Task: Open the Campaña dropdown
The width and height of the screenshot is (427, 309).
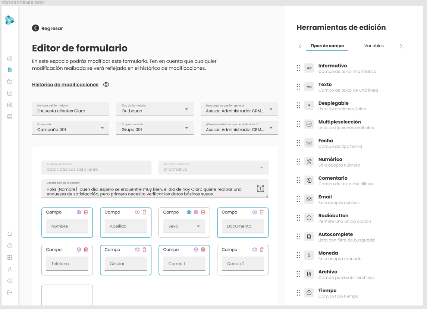Action: tap(103, 128)
